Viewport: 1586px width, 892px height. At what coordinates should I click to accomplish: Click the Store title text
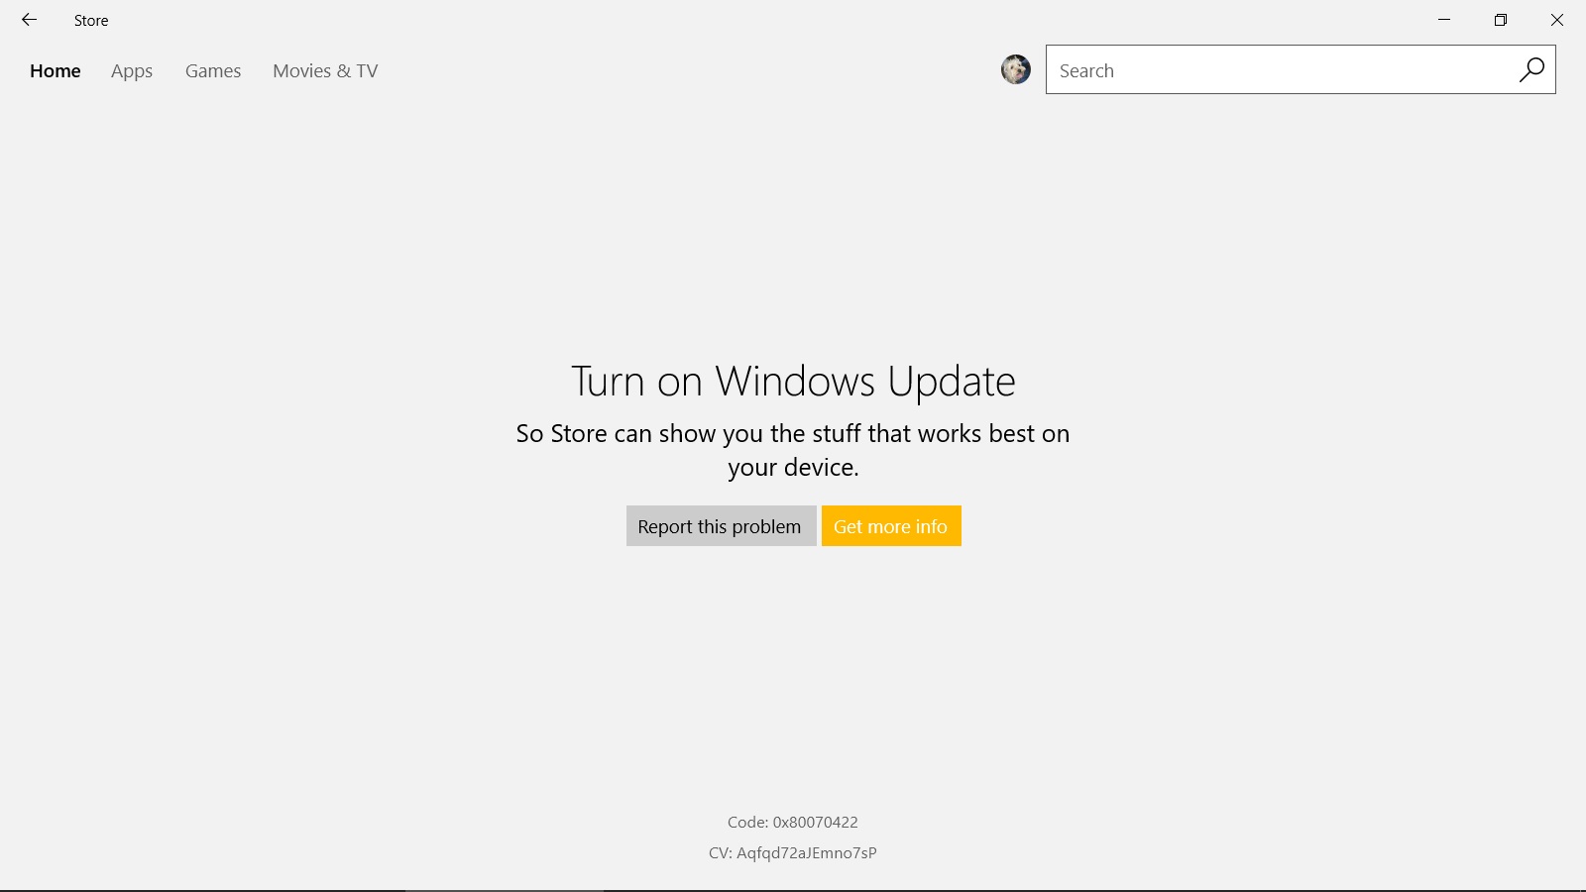91,20
